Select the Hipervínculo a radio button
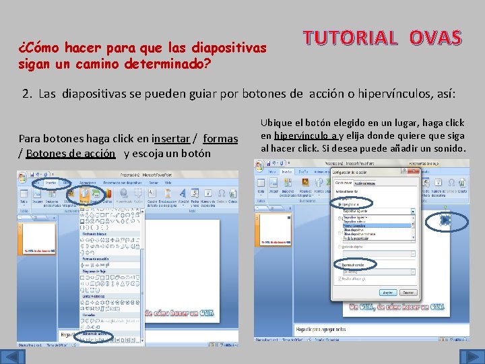485x364 pixels. (340, 205)
